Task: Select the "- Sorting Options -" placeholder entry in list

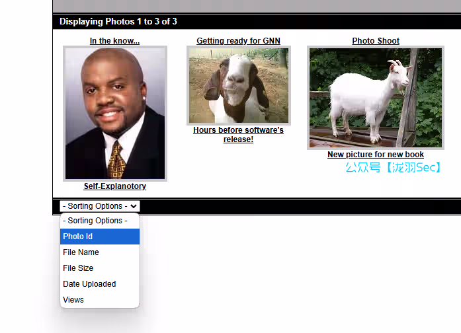Action: point(99,221)
